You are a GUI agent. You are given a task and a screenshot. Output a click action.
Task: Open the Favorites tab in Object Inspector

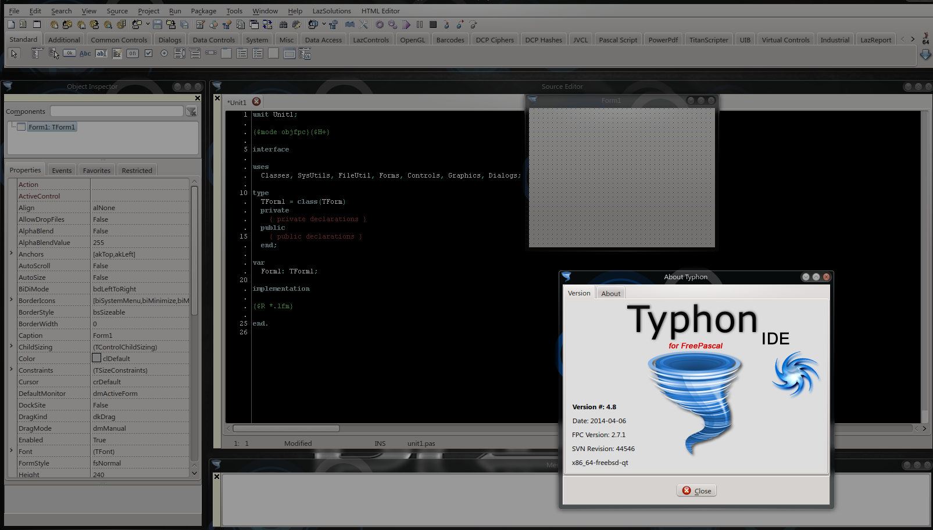tap(96, 171)
